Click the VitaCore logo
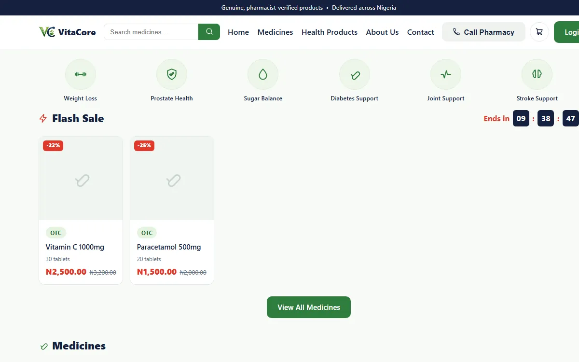This screenshot has height=362, width=579. pos(67,32)
